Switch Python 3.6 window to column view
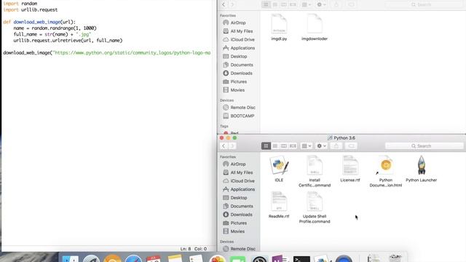Screen dimensions: 466x262 284,146
